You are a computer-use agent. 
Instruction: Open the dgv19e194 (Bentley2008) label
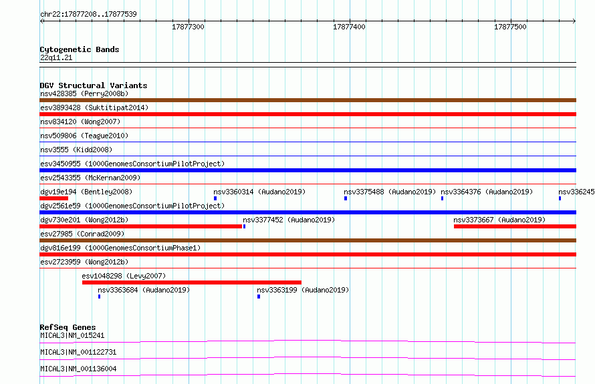(x=86, y=192)
